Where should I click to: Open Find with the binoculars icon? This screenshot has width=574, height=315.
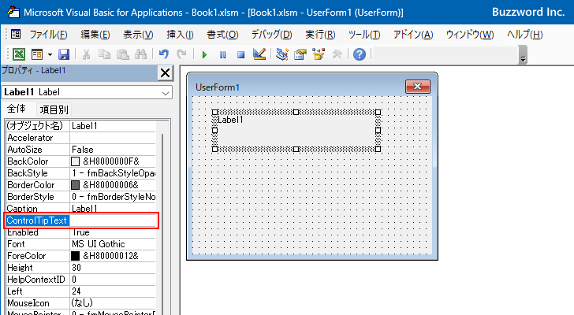coord(140,54)
